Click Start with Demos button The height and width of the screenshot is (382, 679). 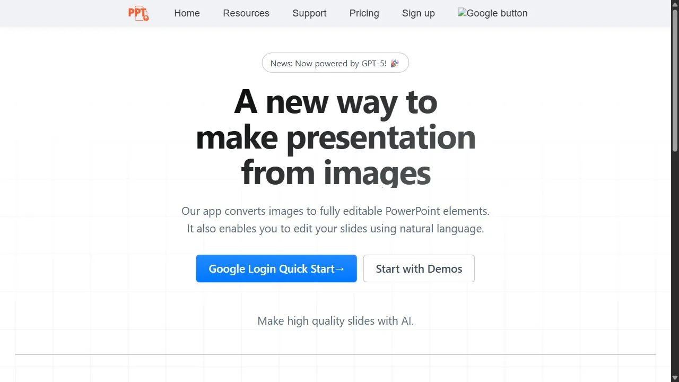(x=419, y=268)
